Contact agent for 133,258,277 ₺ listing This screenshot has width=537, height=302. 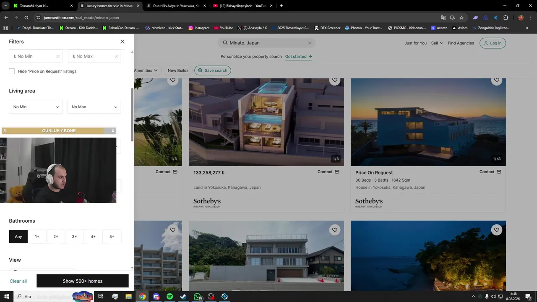328,172
